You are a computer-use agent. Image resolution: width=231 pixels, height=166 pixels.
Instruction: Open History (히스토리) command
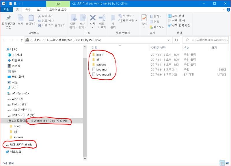157,27
